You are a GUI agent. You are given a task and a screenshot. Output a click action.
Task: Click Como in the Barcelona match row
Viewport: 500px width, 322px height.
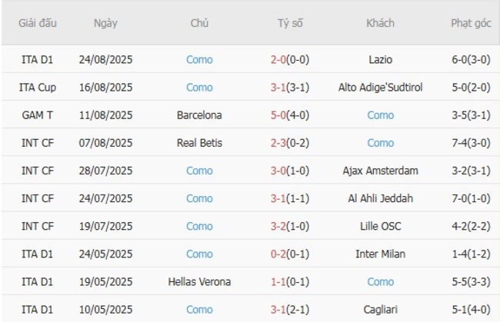(380, 115)
